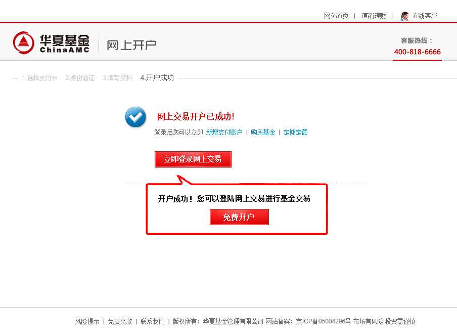This screenshot has height=334, width=457.
Task: Click the 免费开户 red button
Action: pyautogui.click(x=239, y=217)
